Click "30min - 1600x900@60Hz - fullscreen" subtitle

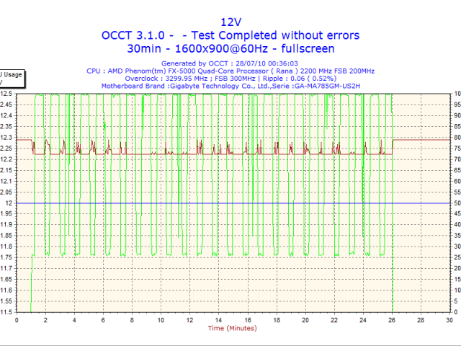[230, 48]
